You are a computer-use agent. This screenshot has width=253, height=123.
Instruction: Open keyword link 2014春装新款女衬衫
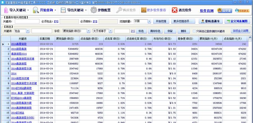coord(22,118)
